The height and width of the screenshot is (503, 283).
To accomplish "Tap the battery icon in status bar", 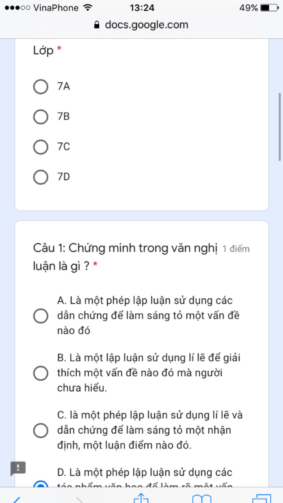I will point(269,8).
